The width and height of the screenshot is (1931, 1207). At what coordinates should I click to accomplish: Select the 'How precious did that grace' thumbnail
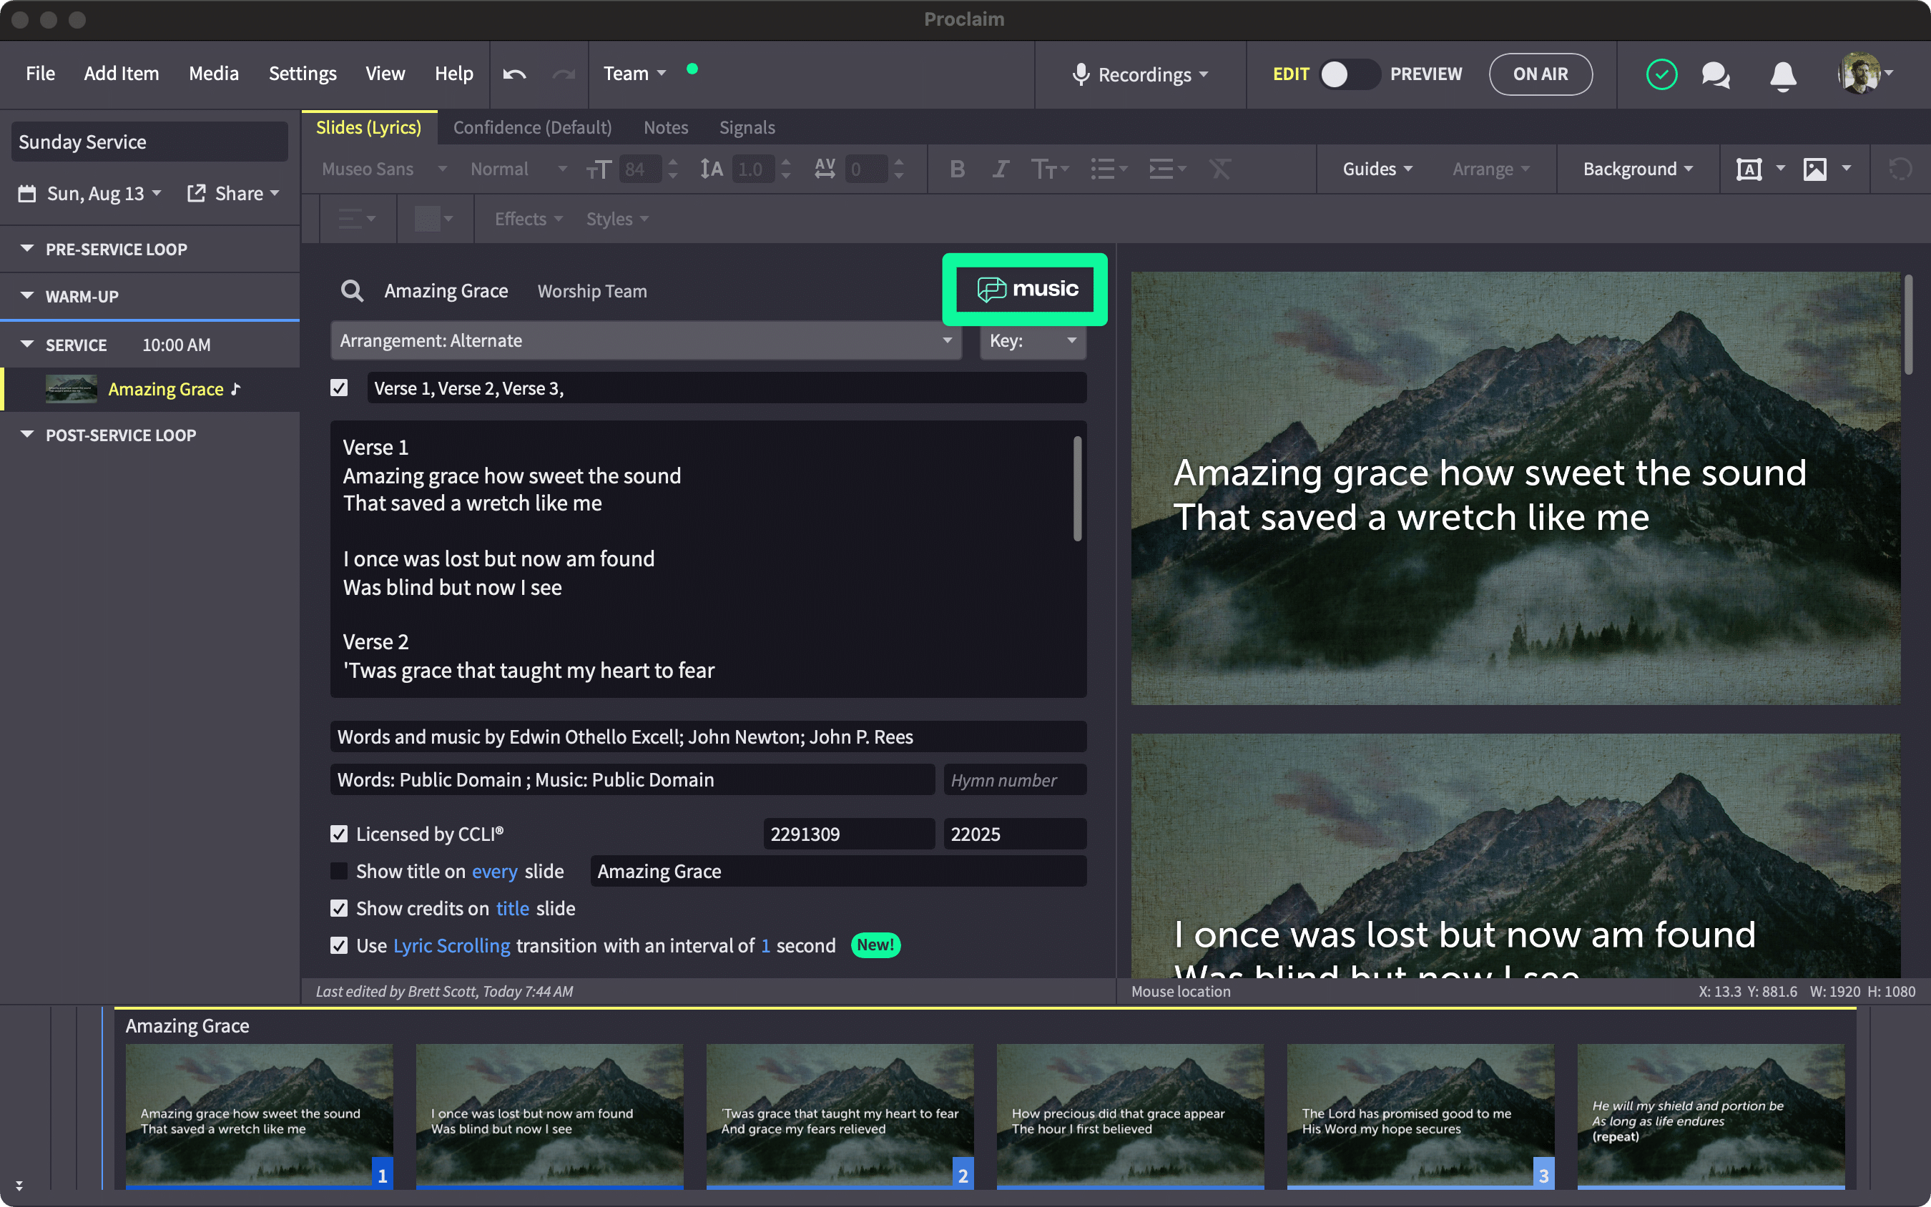point(1129,1115)
